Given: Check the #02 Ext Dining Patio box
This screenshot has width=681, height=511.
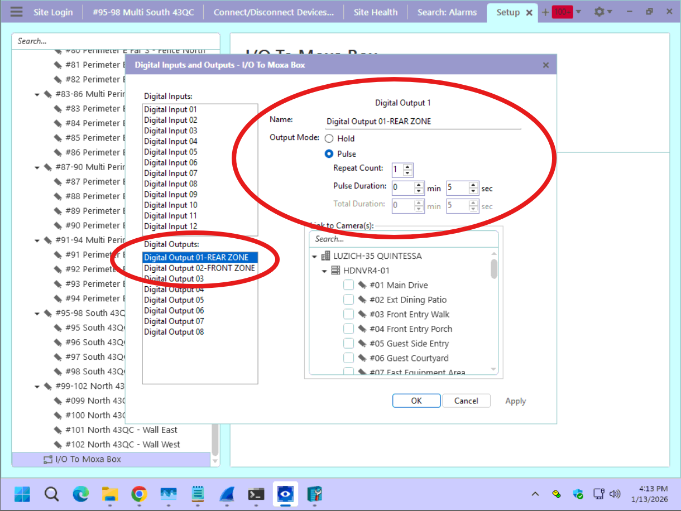Looking at the screenshot, I should [348, 300].
